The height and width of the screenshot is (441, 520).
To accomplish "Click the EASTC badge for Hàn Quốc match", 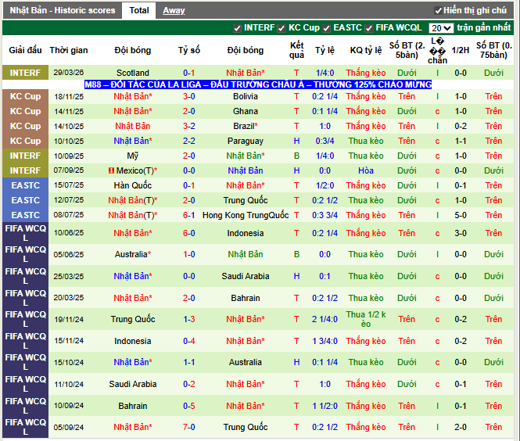I will 25,185.
